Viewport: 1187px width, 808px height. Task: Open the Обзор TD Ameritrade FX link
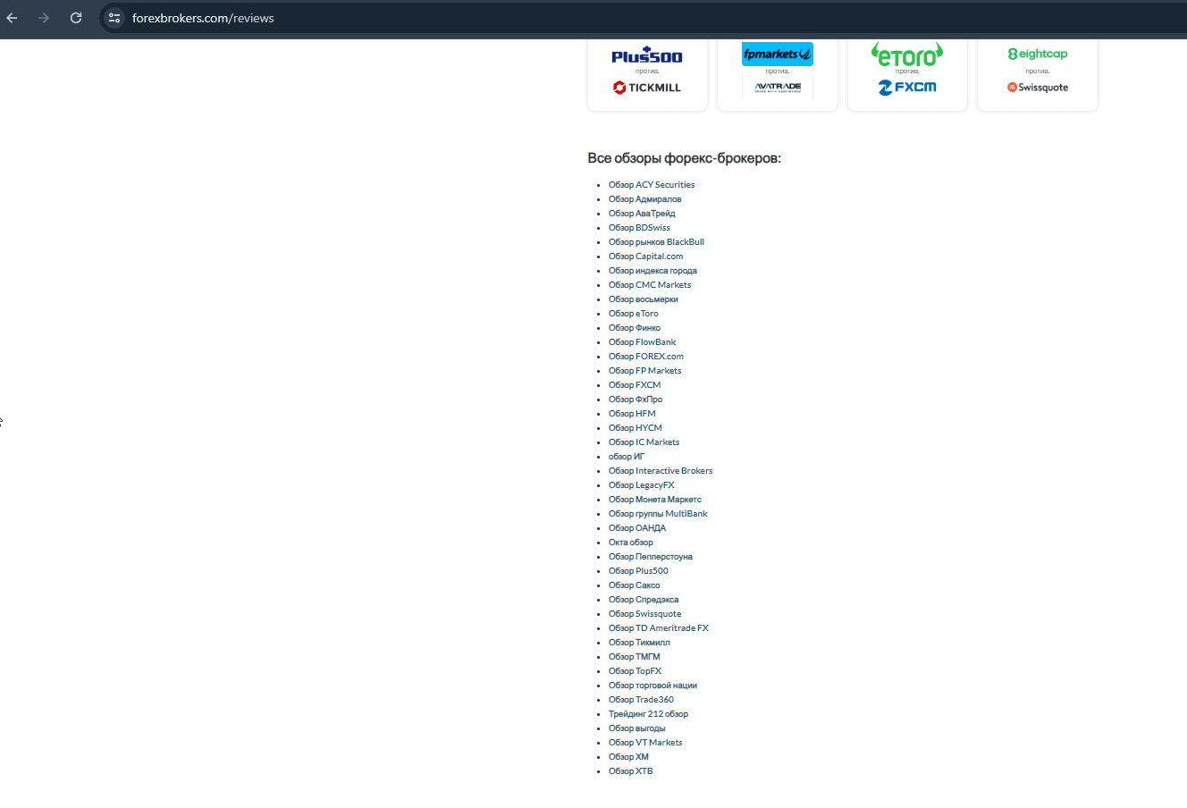[659, 628]
